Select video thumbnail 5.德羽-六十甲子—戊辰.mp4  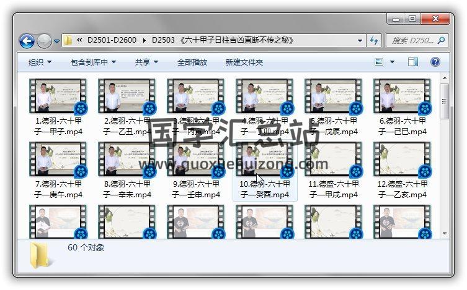pyautogui.click(x=333, y=96)
